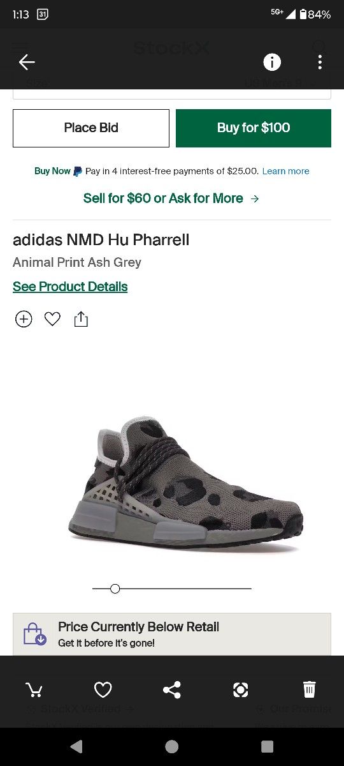This screenshot has height=766, width=344.
Task: Click the Place Bid button
Action: 91,128
